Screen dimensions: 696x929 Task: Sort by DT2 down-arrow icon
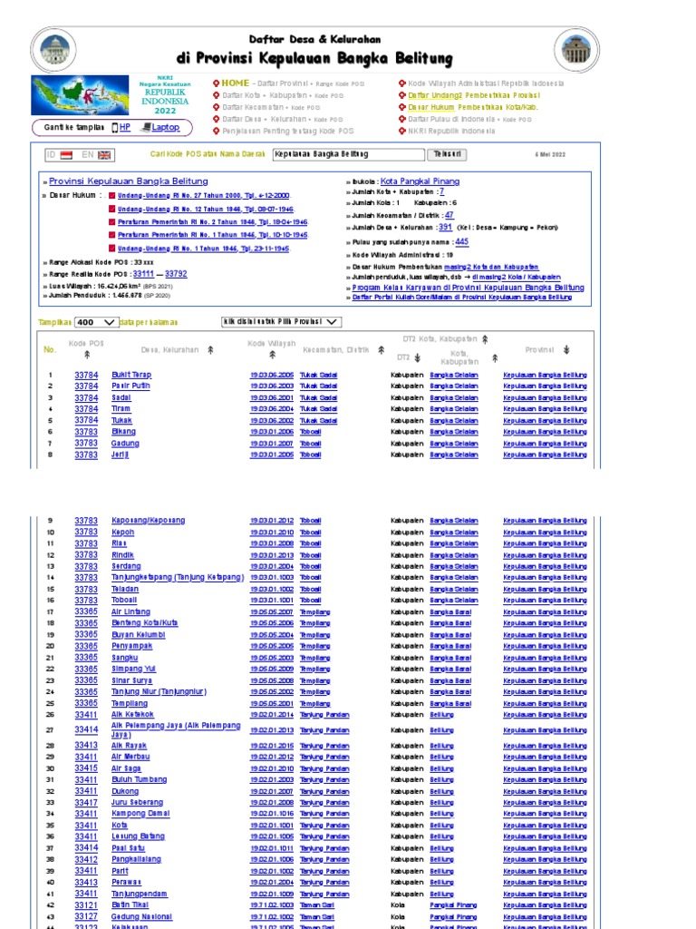click(x=417, y=357)
